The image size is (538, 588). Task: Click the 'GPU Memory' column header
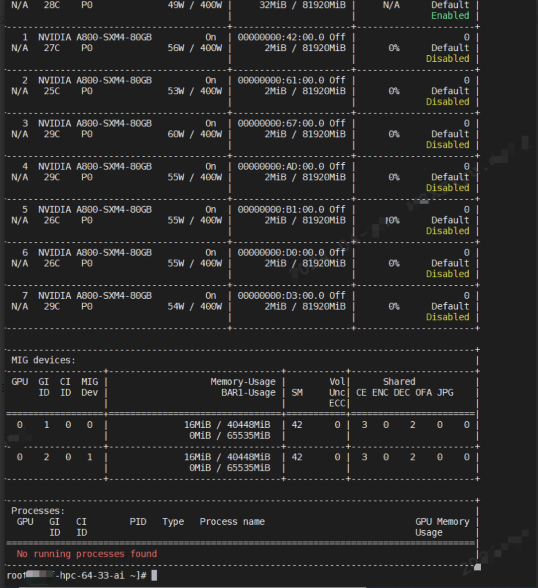pos(442,522)
